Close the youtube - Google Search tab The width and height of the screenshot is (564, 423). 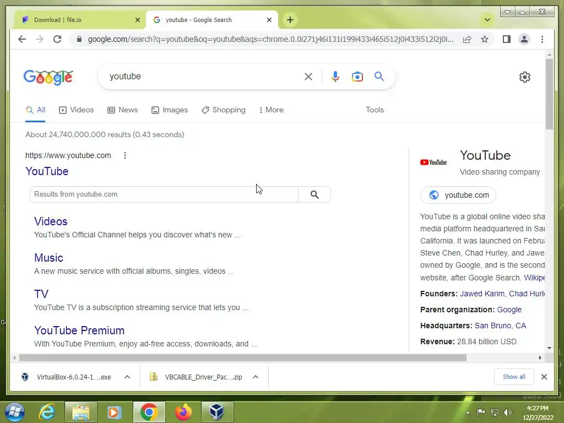point(269,20)
